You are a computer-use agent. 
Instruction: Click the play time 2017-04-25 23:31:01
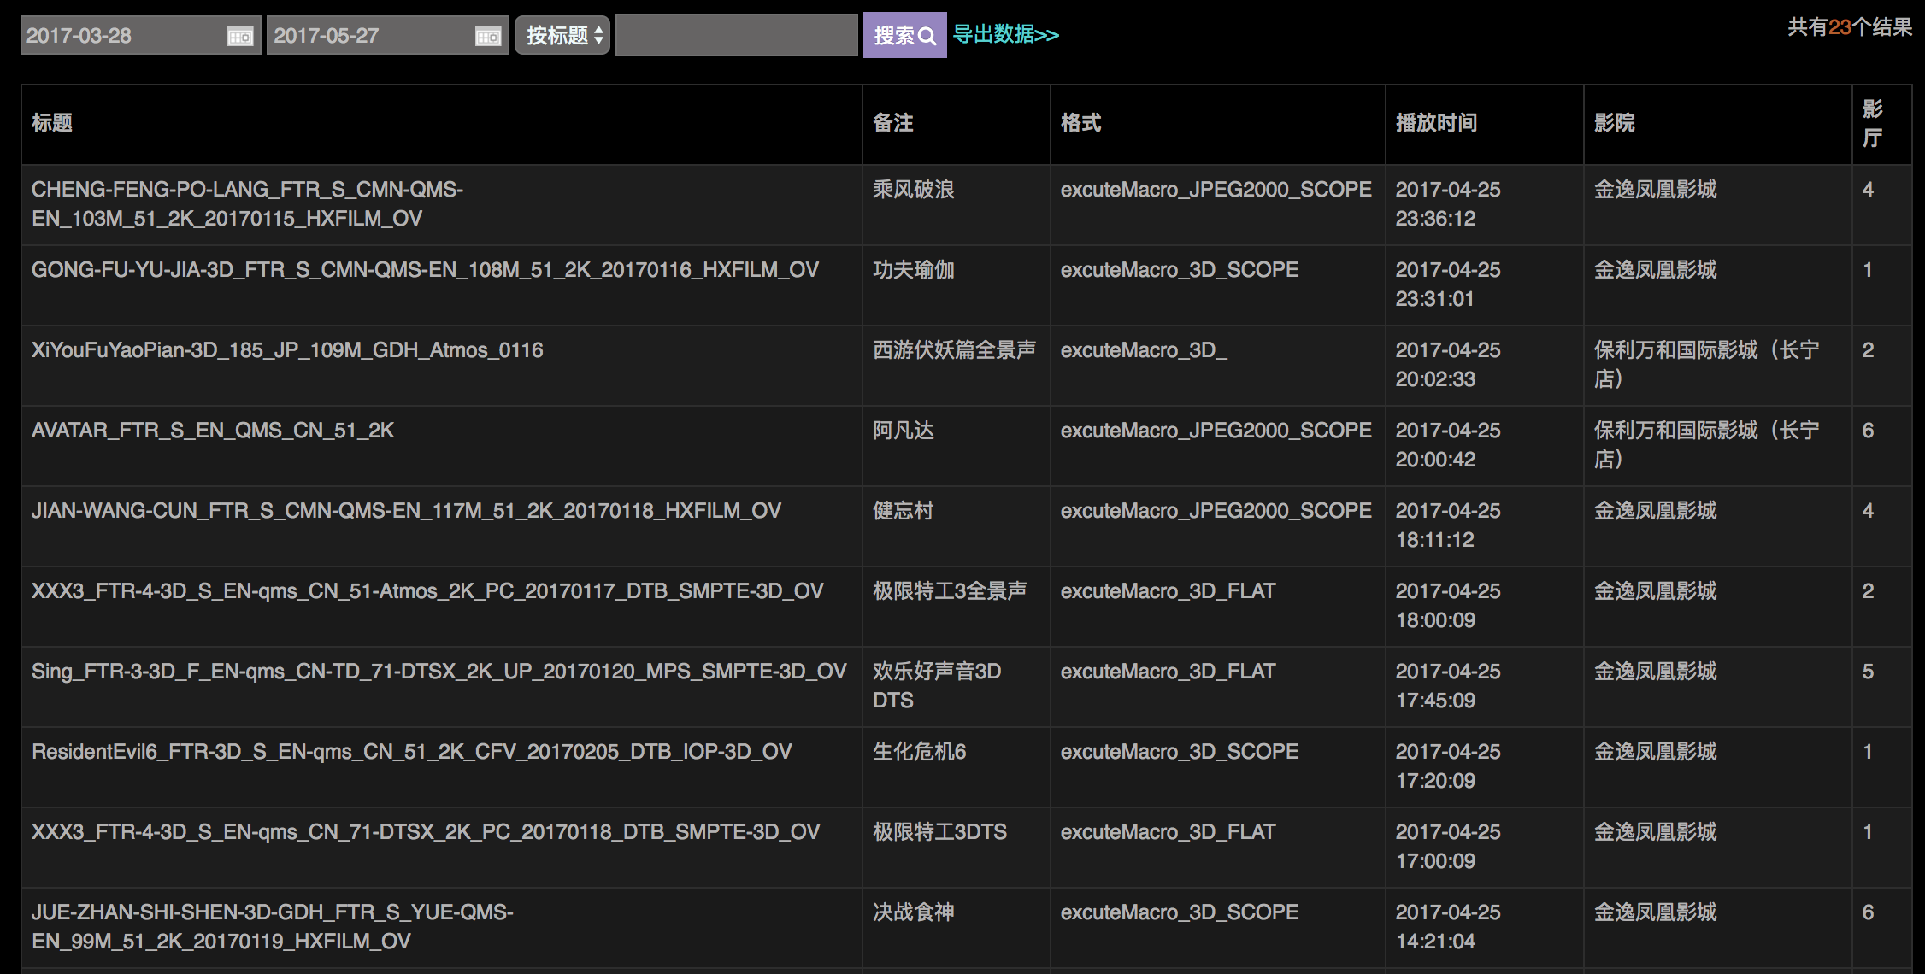click(1448, 284)
